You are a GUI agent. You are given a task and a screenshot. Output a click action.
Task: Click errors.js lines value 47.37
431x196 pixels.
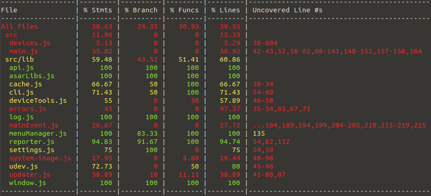click(x=230, y=109)
